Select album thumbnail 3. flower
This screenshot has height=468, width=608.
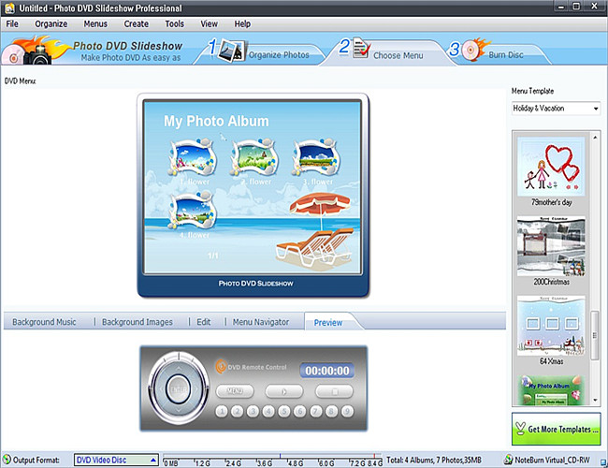pos(316,156)
